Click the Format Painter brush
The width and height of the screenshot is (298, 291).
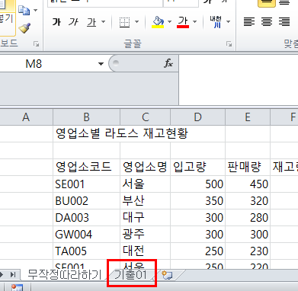(x=24, y=28)
